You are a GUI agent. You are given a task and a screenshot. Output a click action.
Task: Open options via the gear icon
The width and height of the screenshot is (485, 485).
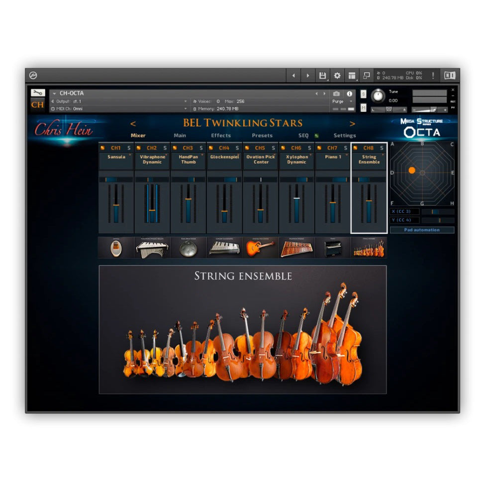[x=337, y=76]
